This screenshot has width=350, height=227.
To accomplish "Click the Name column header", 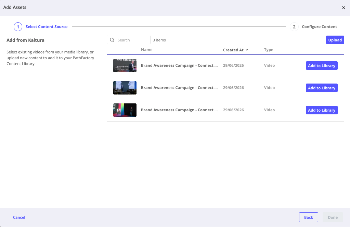I will (147, 50).
